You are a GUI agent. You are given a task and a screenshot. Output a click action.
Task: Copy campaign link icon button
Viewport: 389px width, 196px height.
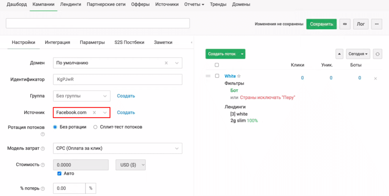(345, 24)
